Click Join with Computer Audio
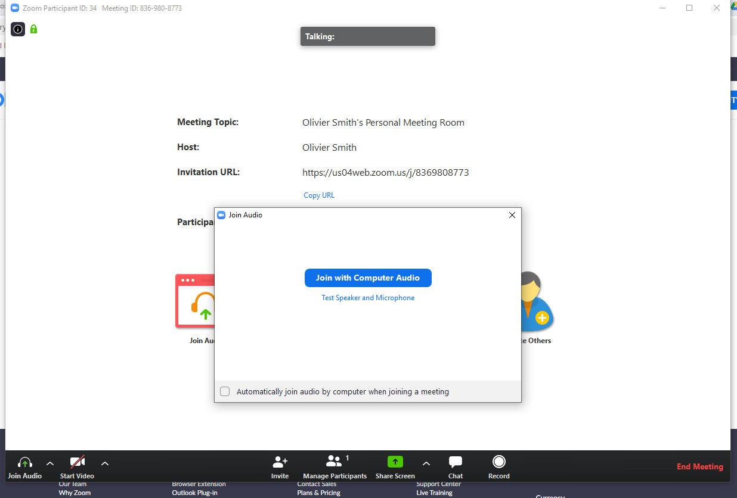737x498 pixels. [x=368, y=278]
